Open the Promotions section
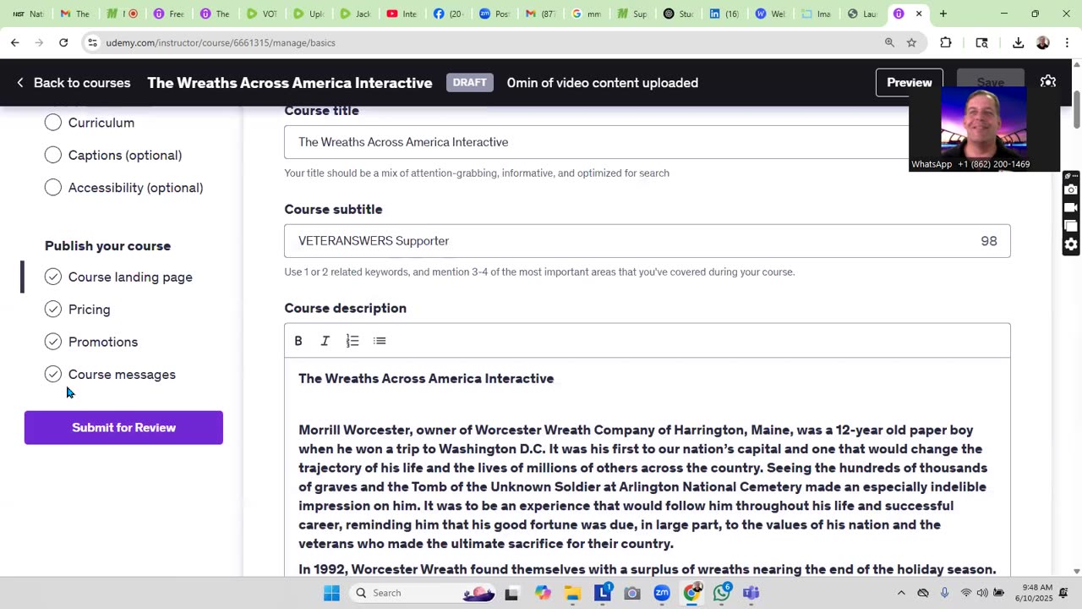1082x609 pixels. point(103,342)
